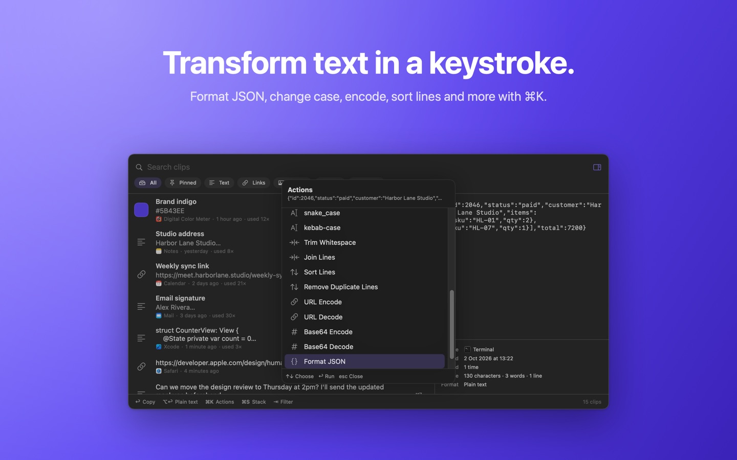Screen dimensions: 737x460
Task: Run the kebab-case action
Action: 364,228
